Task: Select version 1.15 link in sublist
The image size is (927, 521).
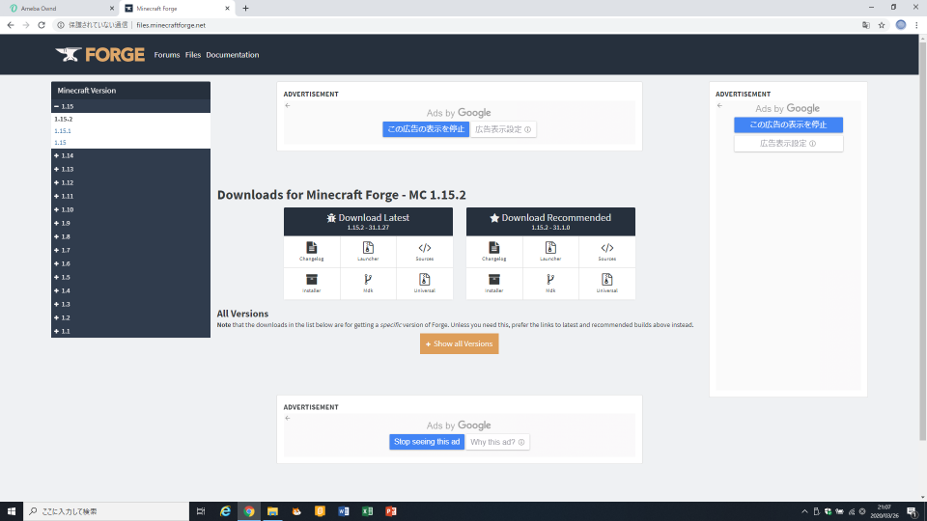Action: pos(60,143)
